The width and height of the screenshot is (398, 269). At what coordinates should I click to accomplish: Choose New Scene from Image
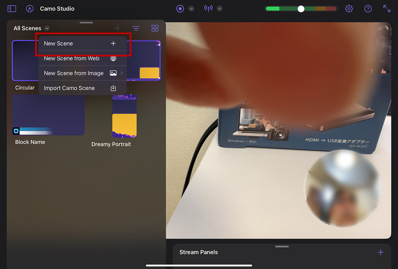(x=83, y=73)
